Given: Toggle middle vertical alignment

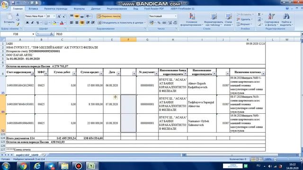Looking at the screenshot, I should tap(77, 16).
